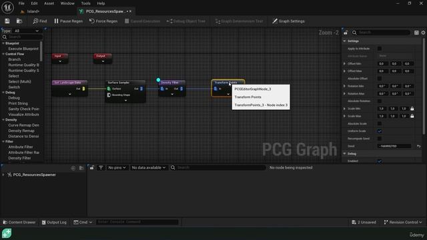Open details panel settings gear
Image resolution: width=427 pixels, height=240 pixels.
coord(423,33)
